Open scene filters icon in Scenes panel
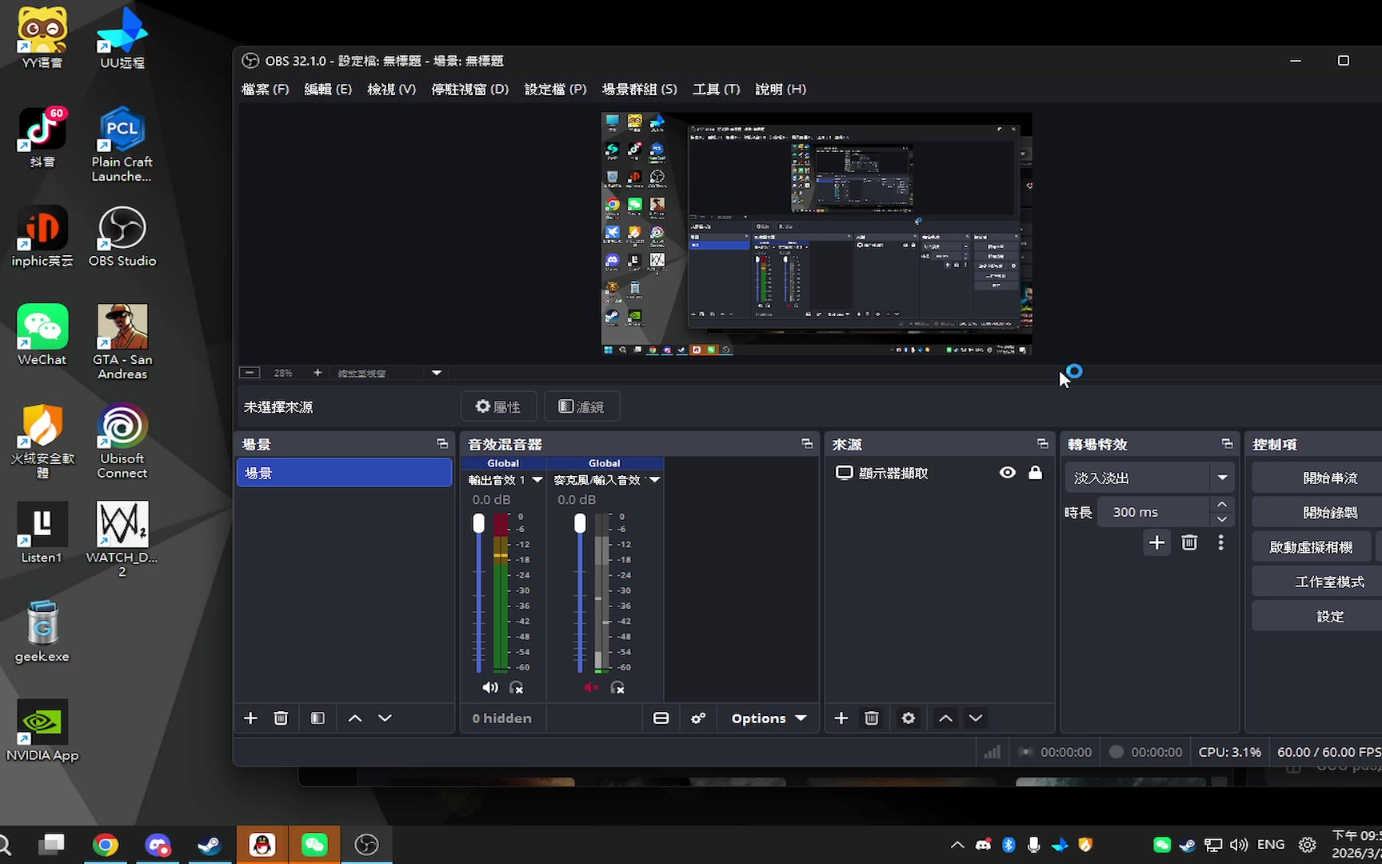The width and height of the screenshot is (1382, 864). point(318,718)
